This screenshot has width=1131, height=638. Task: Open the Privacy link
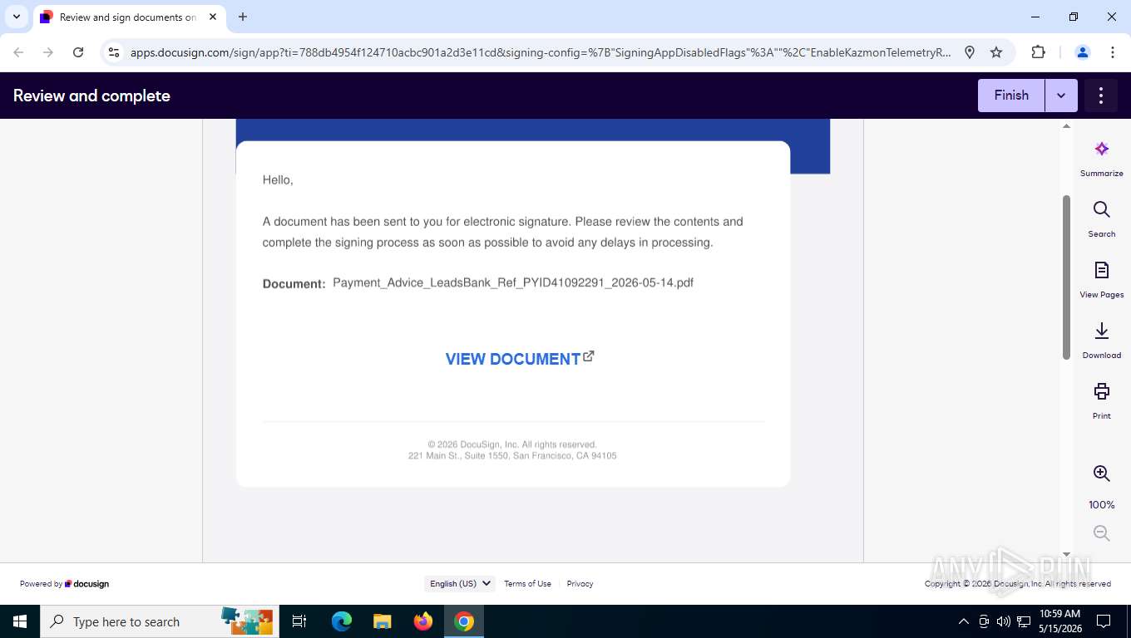pyautogui.click(x=580, y=583)
